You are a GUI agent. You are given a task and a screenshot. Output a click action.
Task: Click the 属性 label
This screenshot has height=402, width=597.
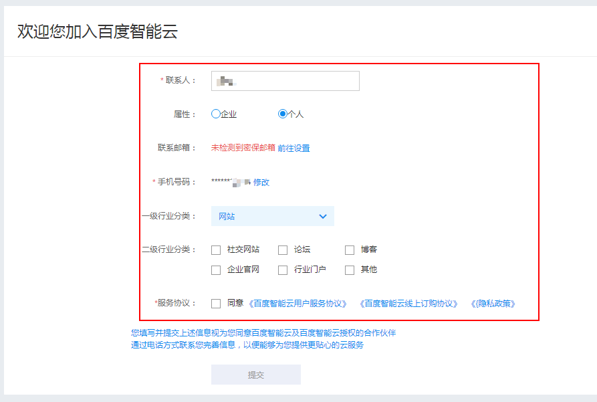[x=185, y=114]
